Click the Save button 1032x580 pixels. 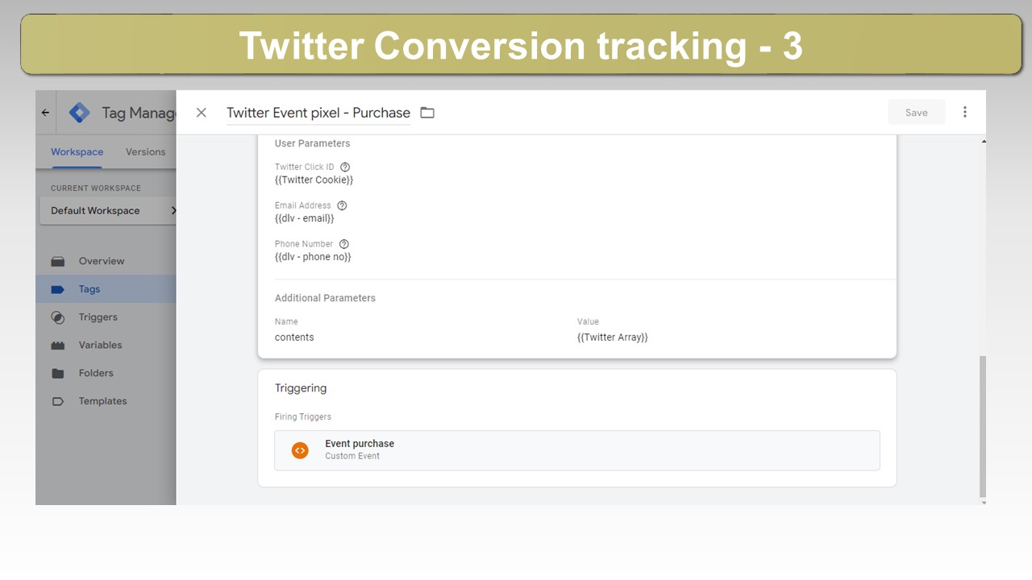pyautogui.click(x=916, y=113)
